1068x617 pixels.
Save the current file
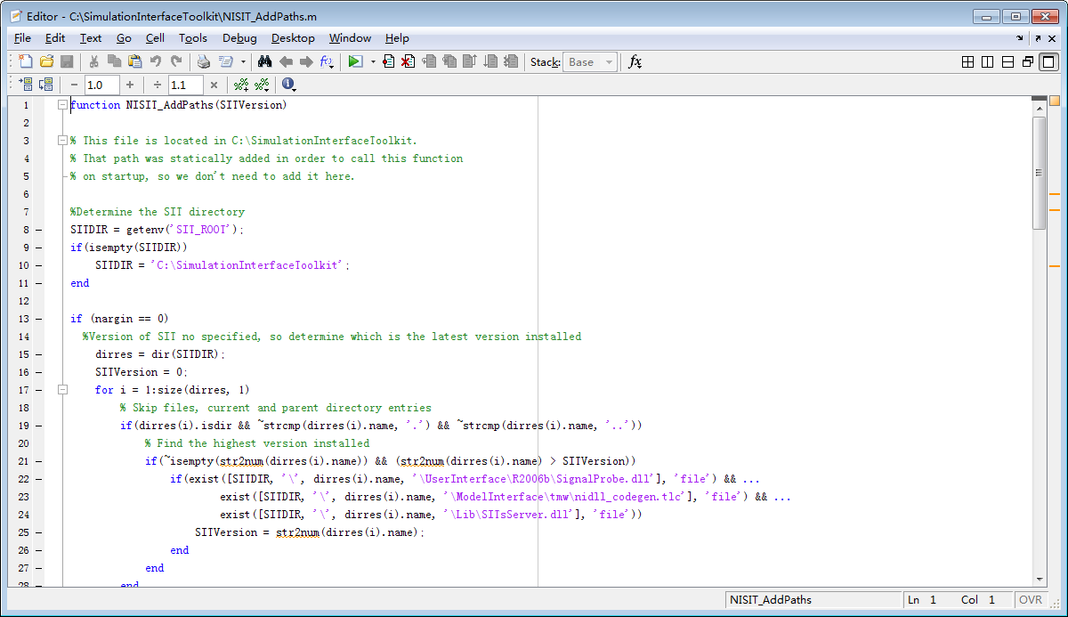pos(65,61)
